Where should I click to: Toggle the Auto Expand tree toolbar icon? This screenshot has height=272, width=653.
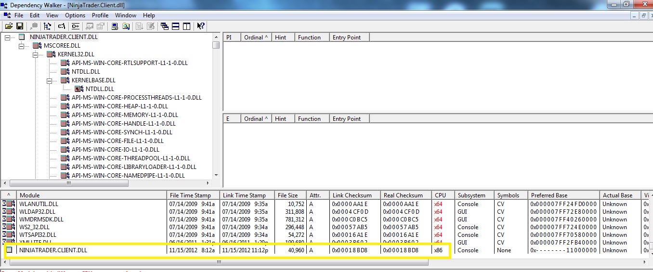coord(48,26)
